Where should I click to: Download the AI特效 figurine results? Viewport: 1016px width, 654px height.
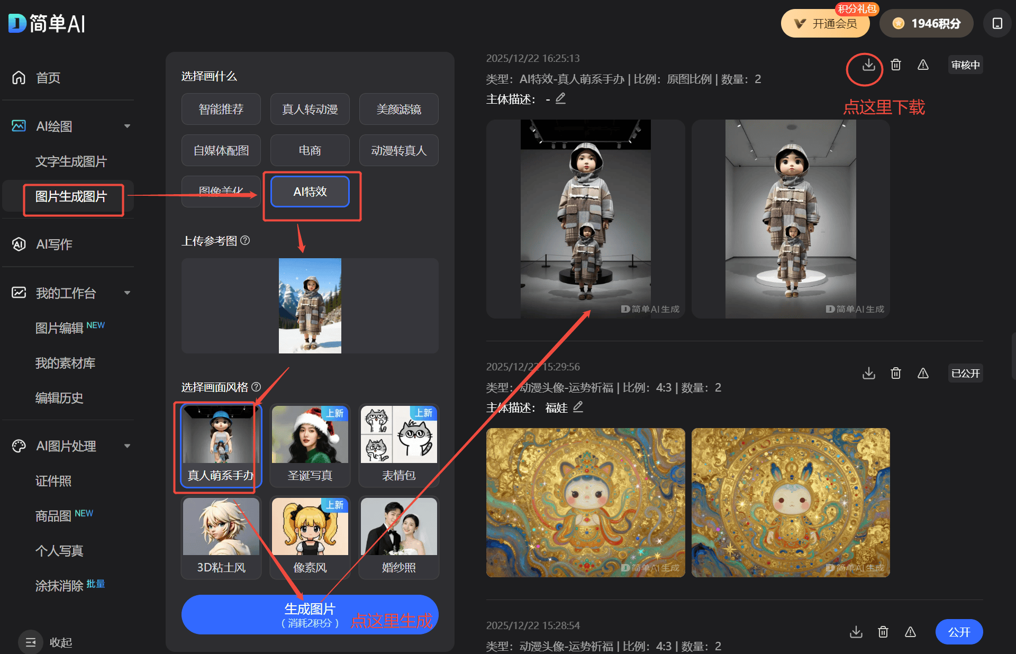coord(868,65)
